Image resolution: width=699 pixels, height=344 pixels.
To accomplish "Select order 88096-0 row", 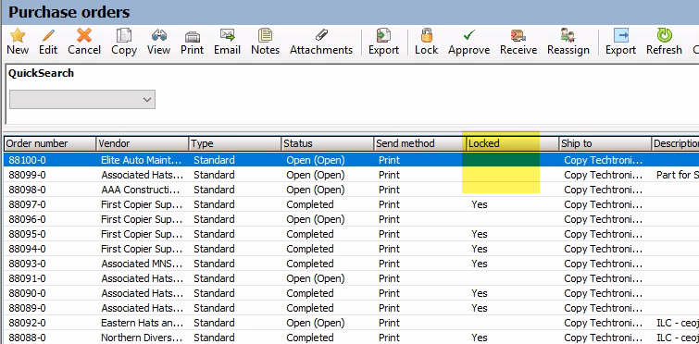I will click(x=351, y=219).
